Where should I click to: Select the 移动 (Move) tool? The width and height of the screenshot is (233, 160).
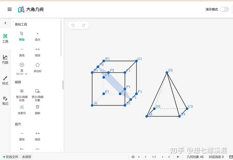click(x=22, y=36)
